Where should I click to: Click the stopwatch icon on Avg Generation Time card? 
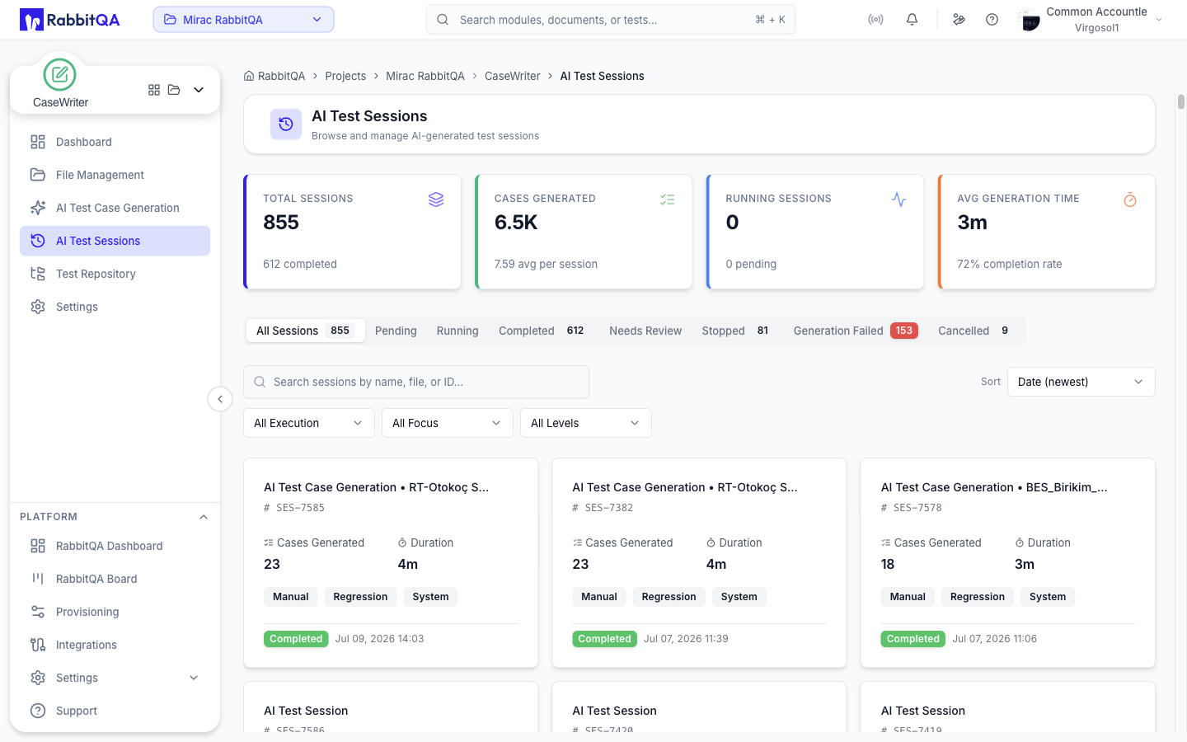click(x=1130, y=200)
